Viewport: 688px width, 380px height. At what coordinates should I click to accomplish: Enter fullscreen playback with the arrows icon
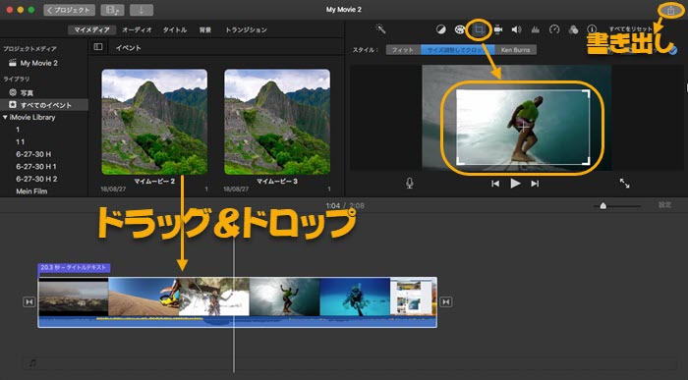tap(624, 184)
